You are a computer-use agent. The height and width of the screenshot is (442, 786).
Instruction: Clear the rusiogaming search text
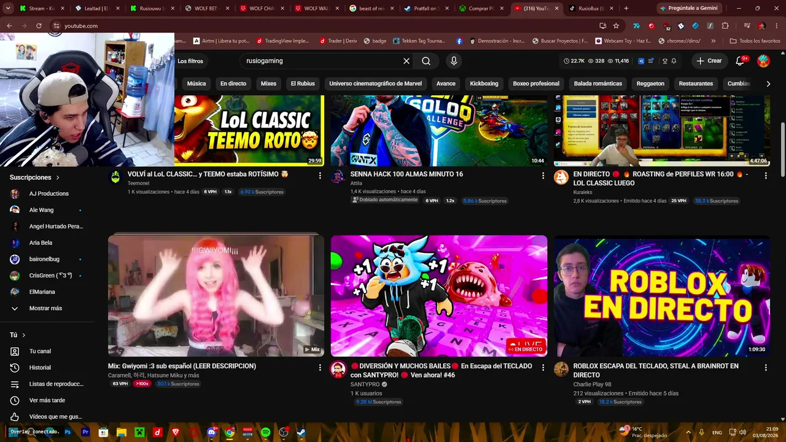pos(407,61)
